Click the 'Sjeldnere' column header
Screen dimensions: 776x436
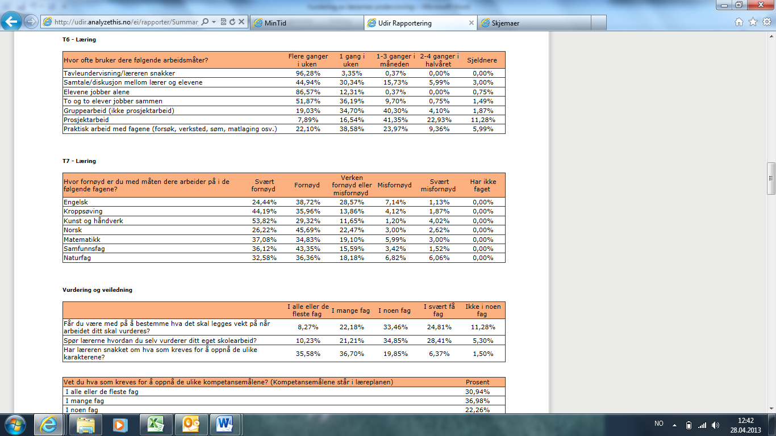tap(482, 60)
